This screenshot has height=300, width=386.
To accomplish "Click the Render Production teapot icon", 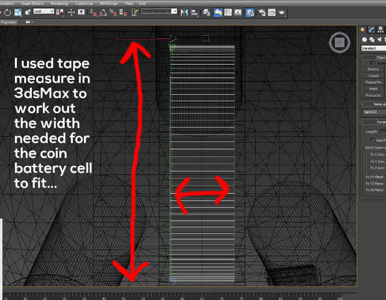I will (281, 12).
